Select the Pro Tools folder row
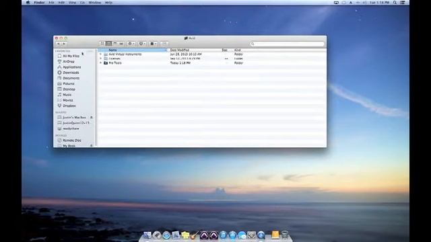This screenshot has height=242, width=431. 212,63
